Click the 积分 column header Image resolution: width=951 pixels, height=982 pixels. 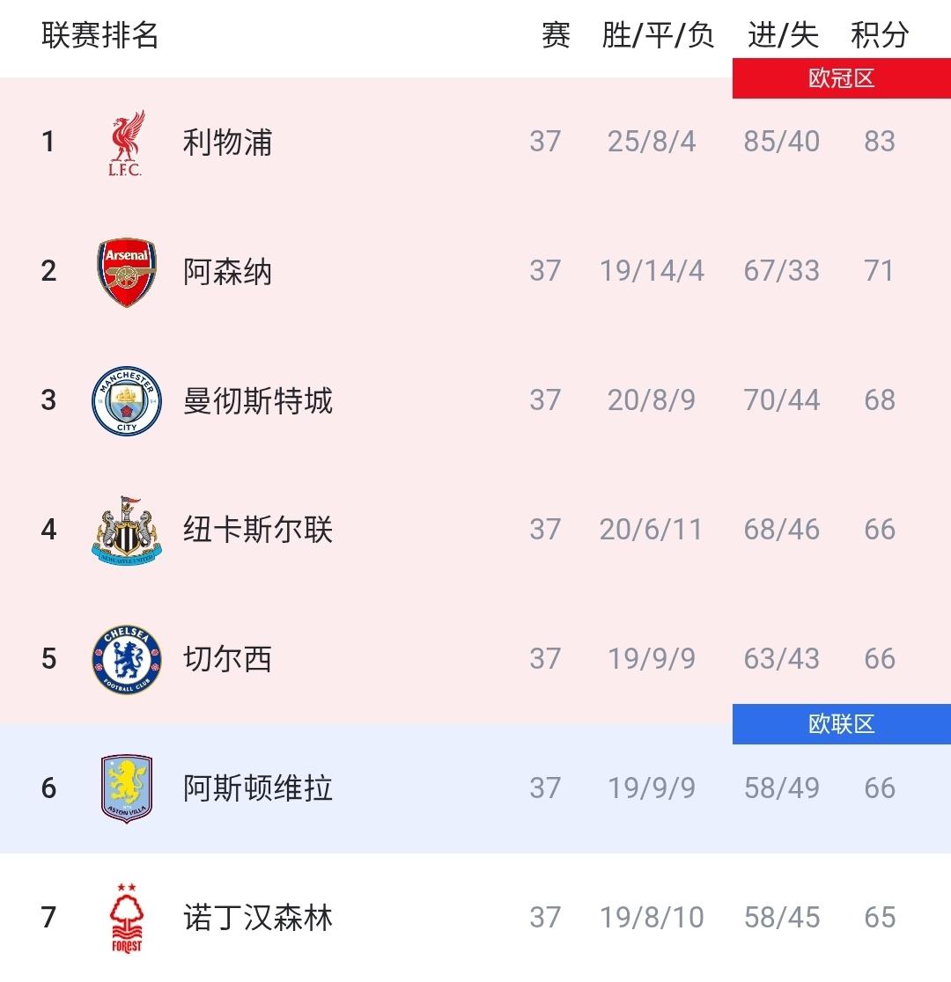pyautogui.click(x=880, y=35)
